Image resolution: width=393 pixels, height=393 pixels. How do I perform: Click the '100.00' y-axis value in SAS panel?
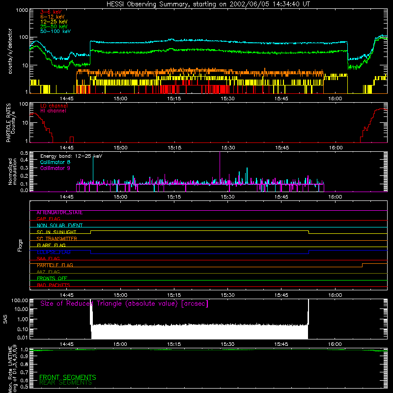click(20, 300)
